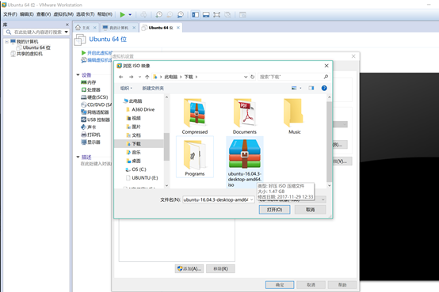Viewport: 439px width, 292px height.
Task: Open the power options dropdown arrow beside play
Action: 130,14
